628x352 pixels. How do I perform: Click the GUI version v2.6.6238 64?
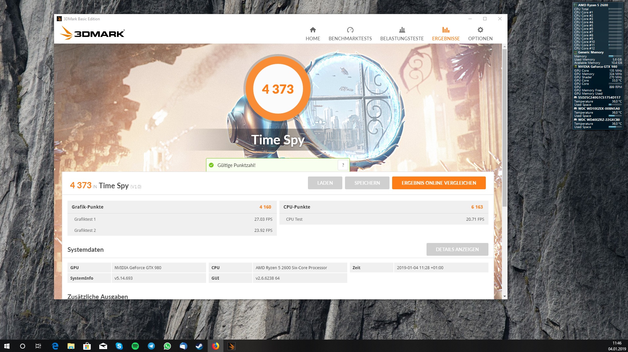[x=268, y=278]
